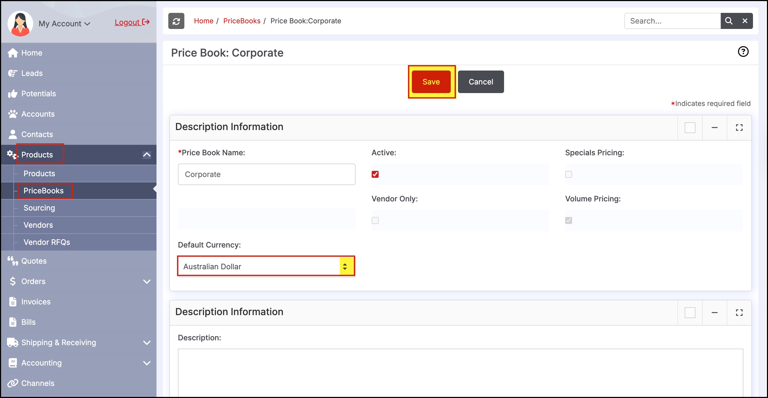This screenshot has height=398, width=768.
Task: Click the Save button
Action: point(431,82)
